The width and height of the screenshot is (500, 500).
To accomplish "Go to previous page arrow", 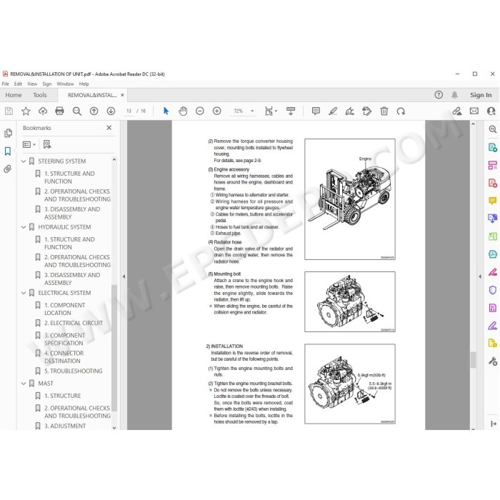I will [94, 111].
